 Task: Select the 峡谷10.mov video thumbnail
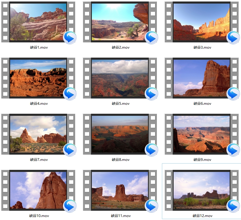38,190
